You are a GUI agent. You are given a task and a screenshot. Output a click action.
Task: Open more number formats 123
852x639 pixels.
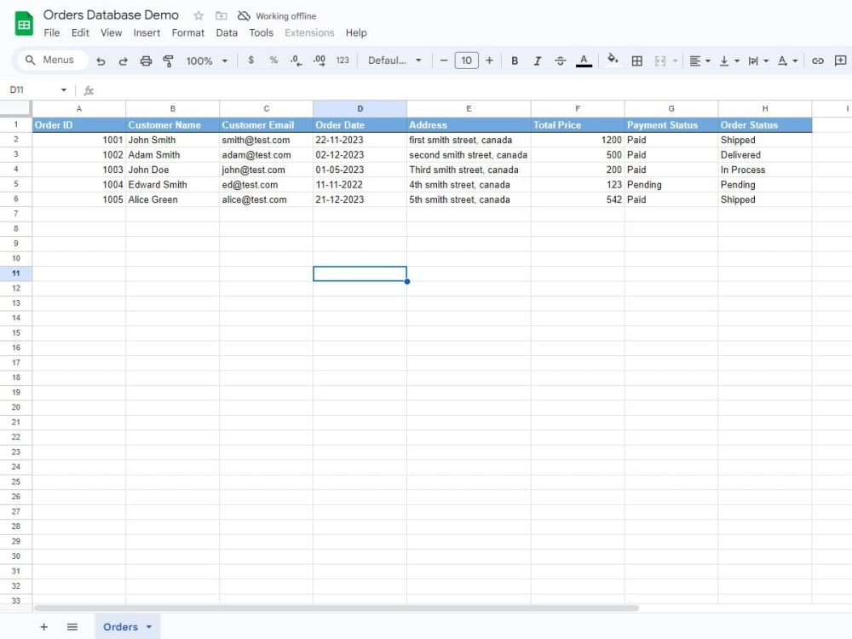pos(343,60)
